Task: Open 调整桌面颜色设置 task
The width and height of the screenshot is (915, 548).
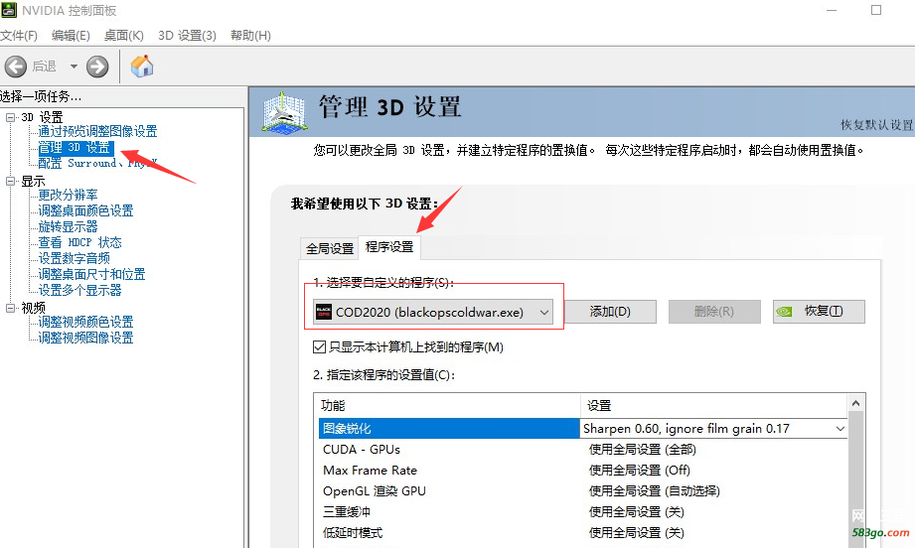Action: 85,210
